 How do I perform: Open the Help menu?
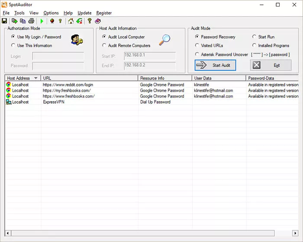coord(68,13)
